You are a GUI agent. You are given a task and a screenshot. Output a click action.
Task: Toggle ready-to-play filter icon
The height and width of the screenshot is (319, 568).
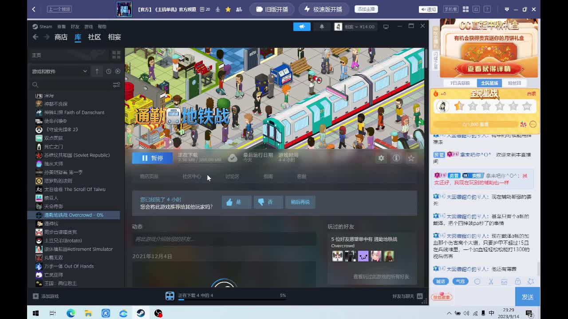pyautogui.click(x=118, y=71)
